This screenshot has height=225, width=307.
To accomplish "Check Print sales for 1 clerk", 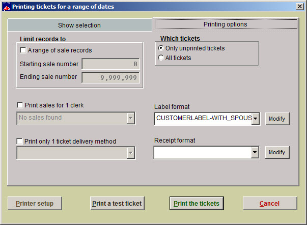I will [20, 105].
